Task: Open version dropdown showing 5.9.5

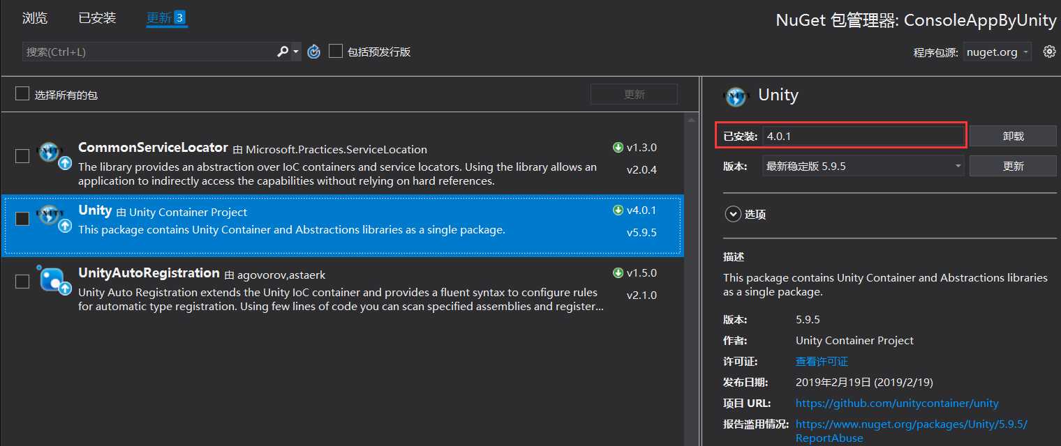Action: [x=863, y=166]
